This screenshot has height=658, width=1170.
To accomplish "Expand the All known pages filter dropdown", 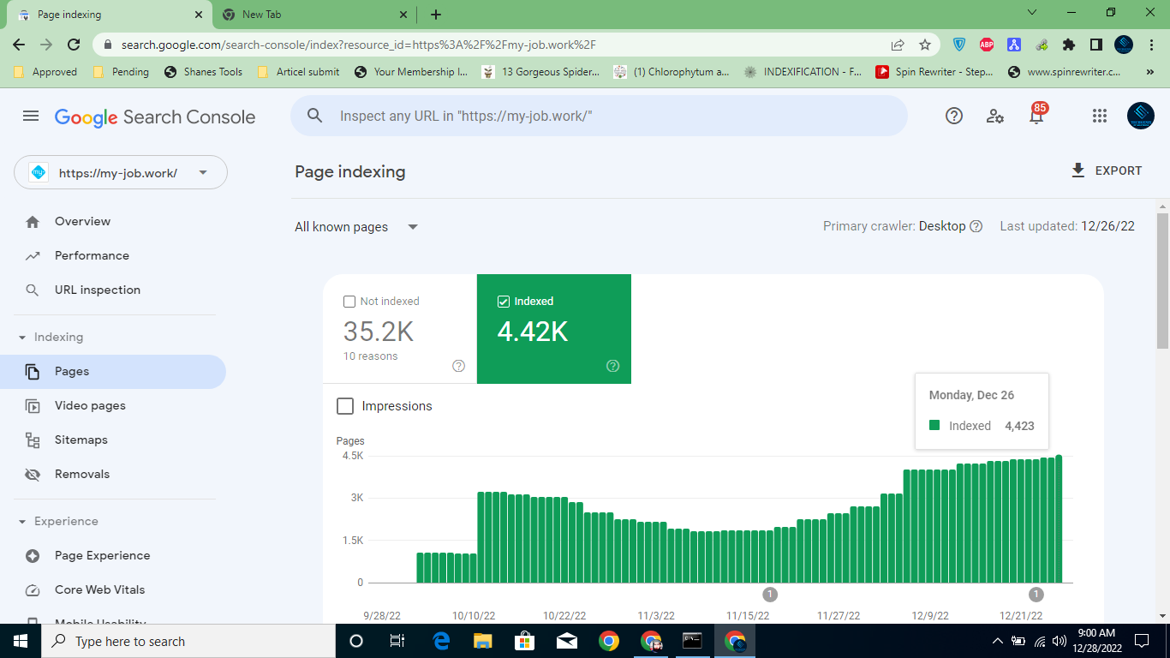I will pos(356,227).
